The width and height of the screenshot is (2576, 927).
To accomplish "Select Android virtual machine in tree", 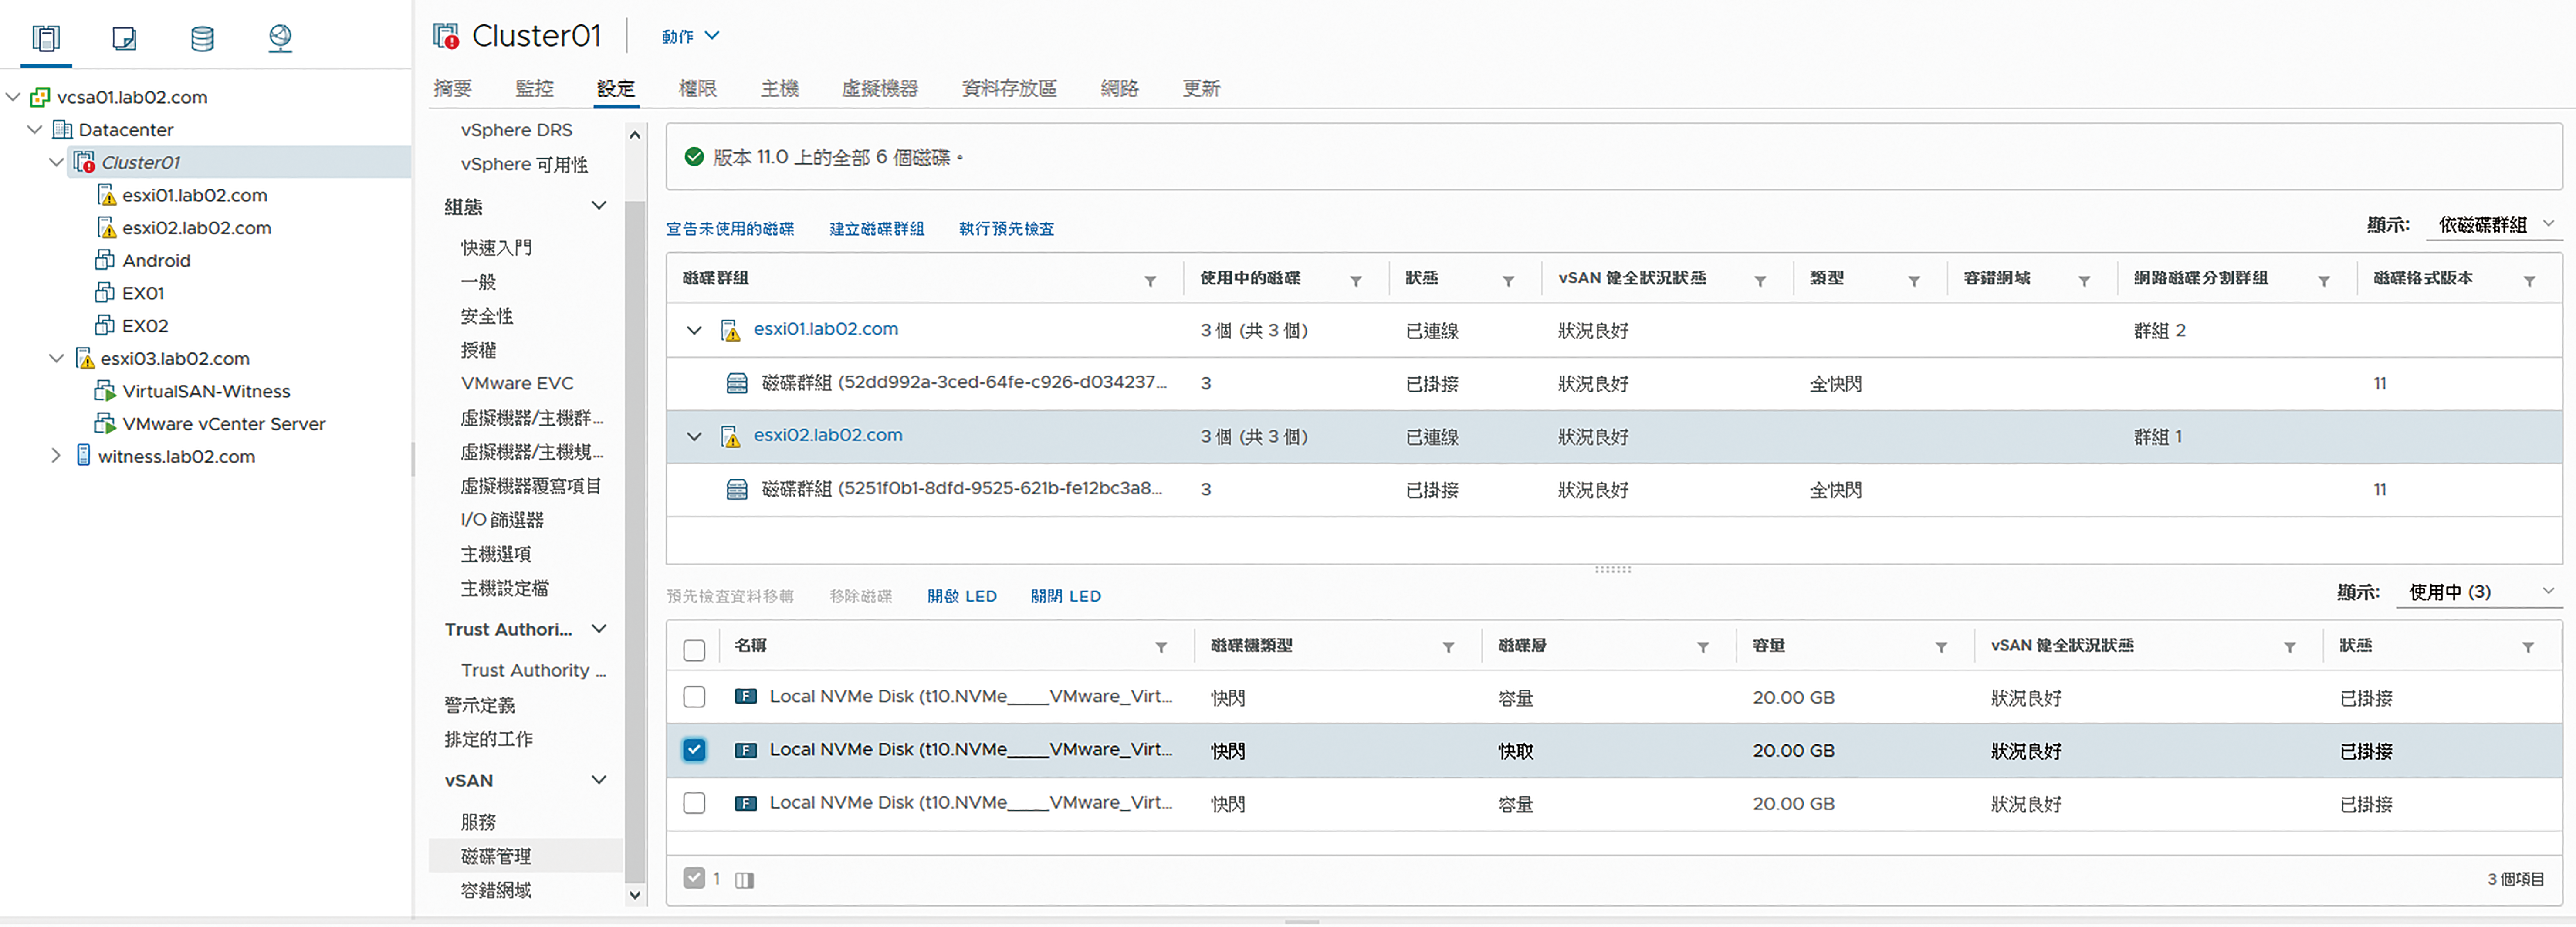I will pyautogui.click(x=156, y=261).
